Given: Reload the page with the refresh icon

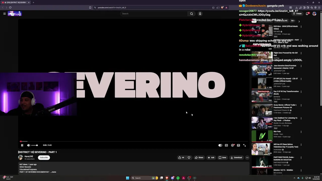Looking at the screenshot, I should (x=10, y=8).
